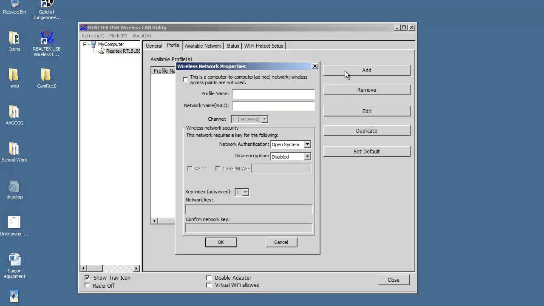Click the Edit profile button
The width and height of the screenshot is (544, 306).
367,111
